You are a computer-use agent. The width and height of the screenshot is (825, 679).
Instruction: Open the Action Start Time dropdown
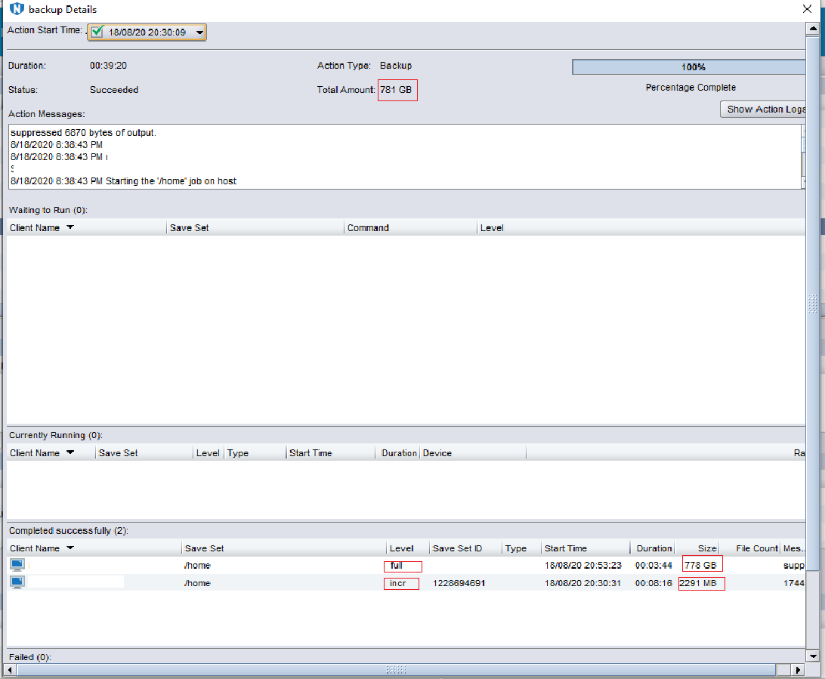point(199,32)
